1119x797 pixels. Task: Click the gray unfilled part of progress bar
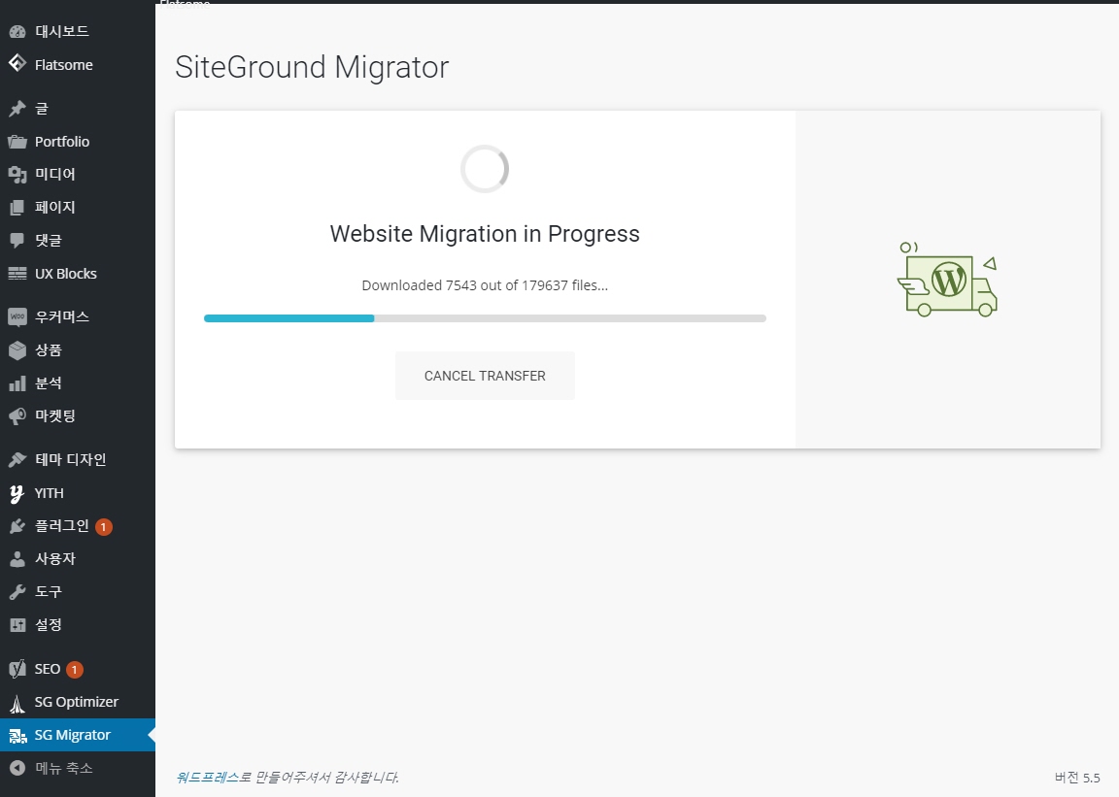pos(570,318)
